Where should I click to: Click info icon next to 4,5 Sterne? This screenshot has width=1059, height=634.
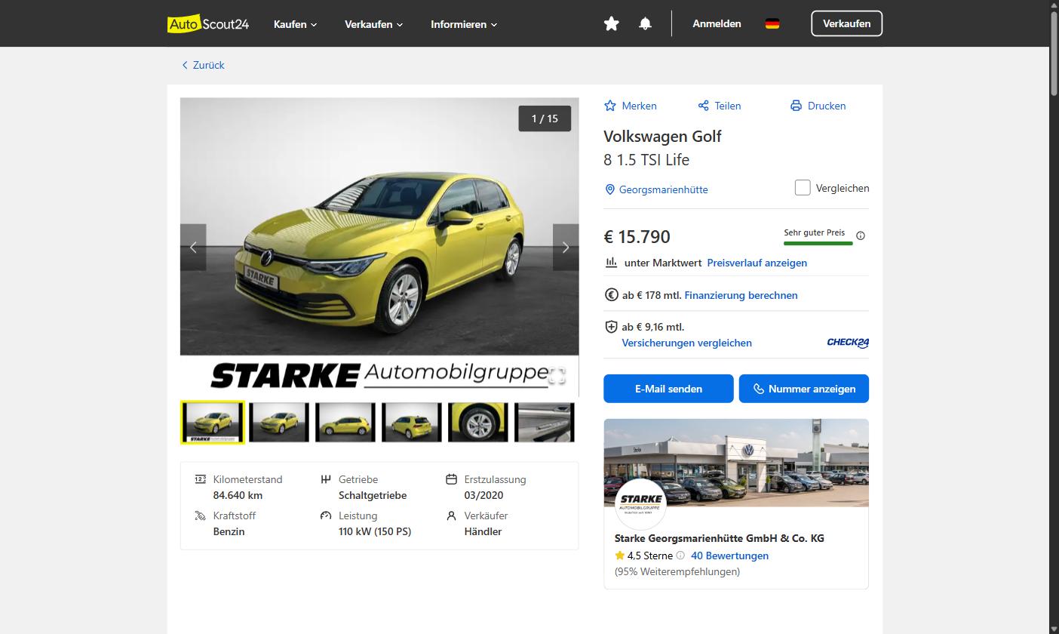[x=680, y=556]
